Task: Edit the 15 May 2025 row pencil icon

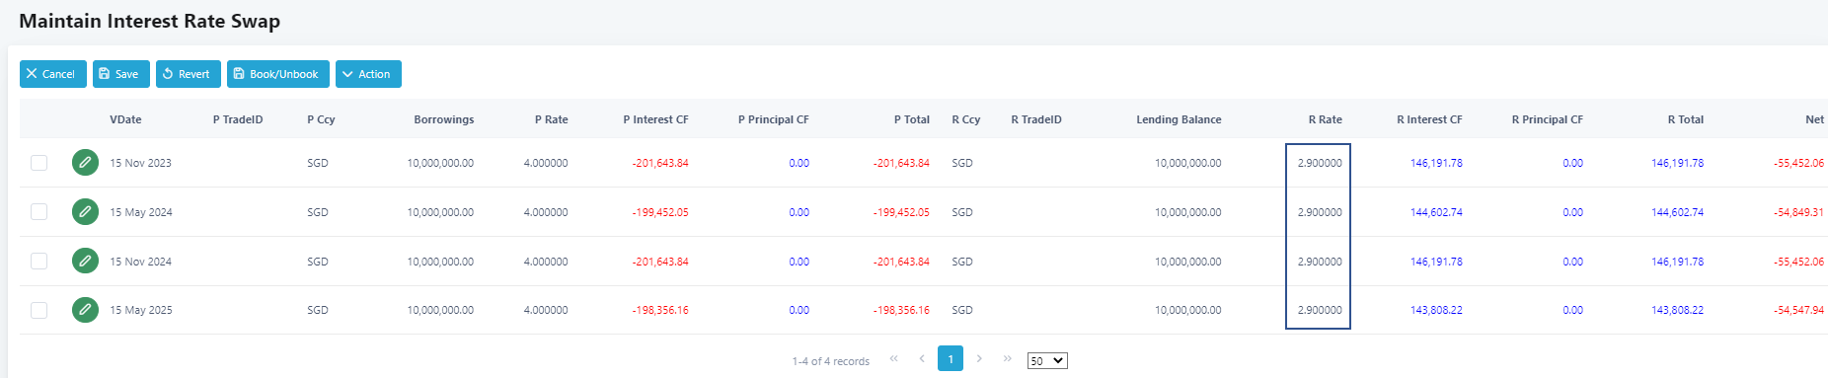Action: tap(86, 310)
